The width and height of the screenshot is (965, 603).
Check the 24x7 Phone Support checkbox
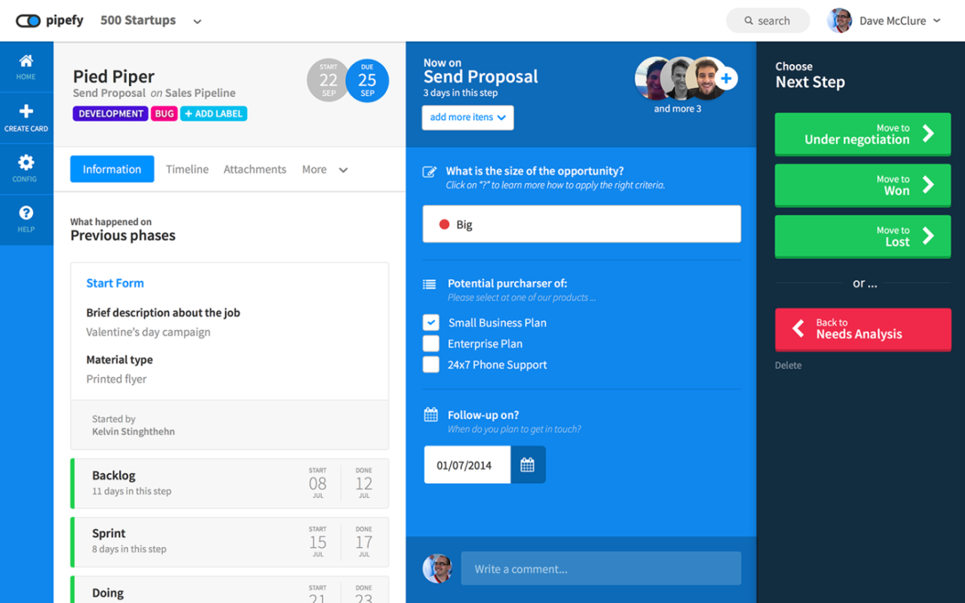pyautogui.click(x=430, y=365)
